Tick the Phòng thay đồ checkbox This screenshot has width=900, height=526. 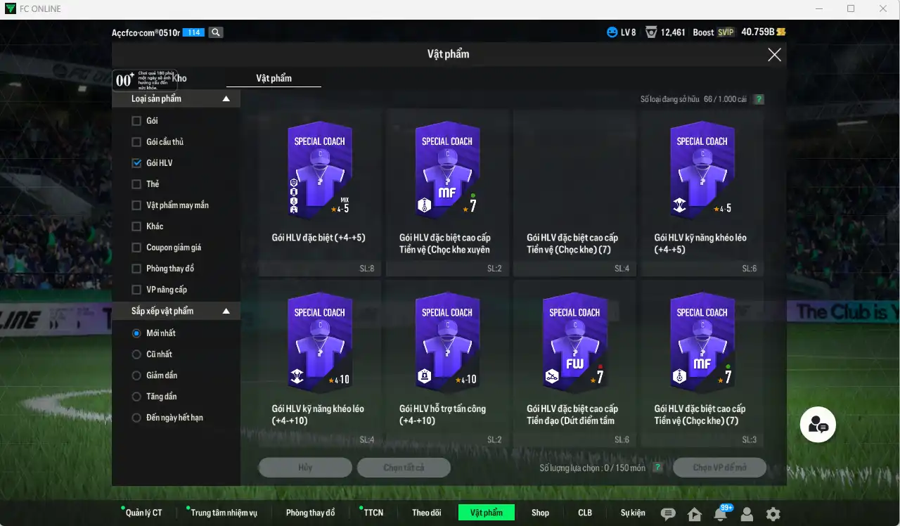click(x=136, y=269)
